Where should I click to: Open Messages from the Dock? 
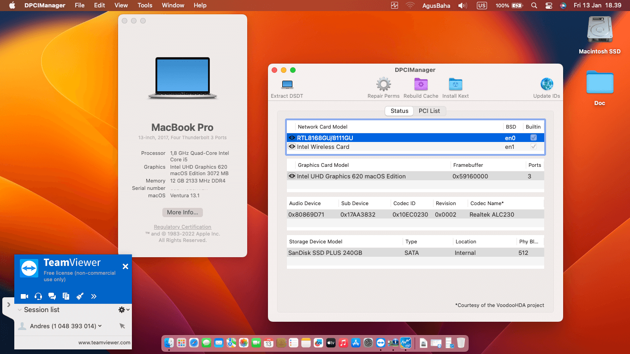pos(207,343)
